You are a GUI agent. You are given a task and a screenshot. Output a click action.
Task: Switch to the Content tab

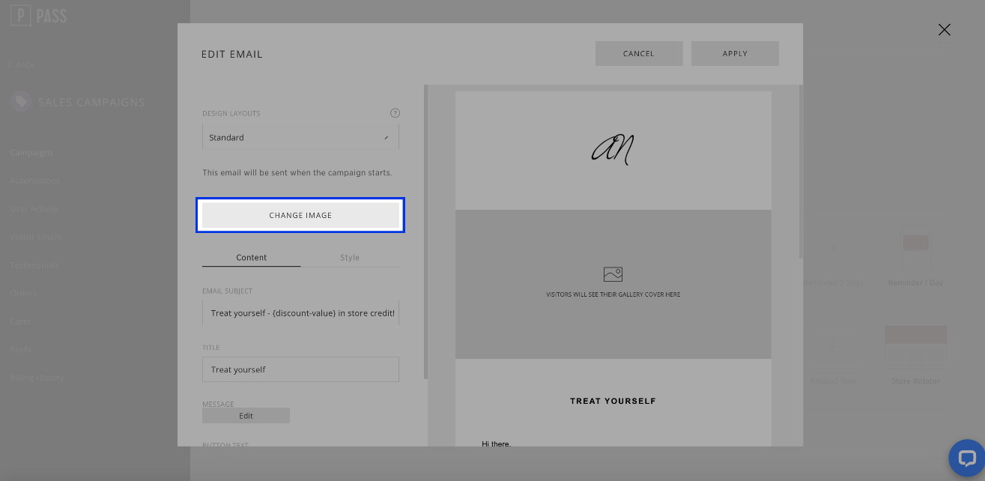coord(251,257)
